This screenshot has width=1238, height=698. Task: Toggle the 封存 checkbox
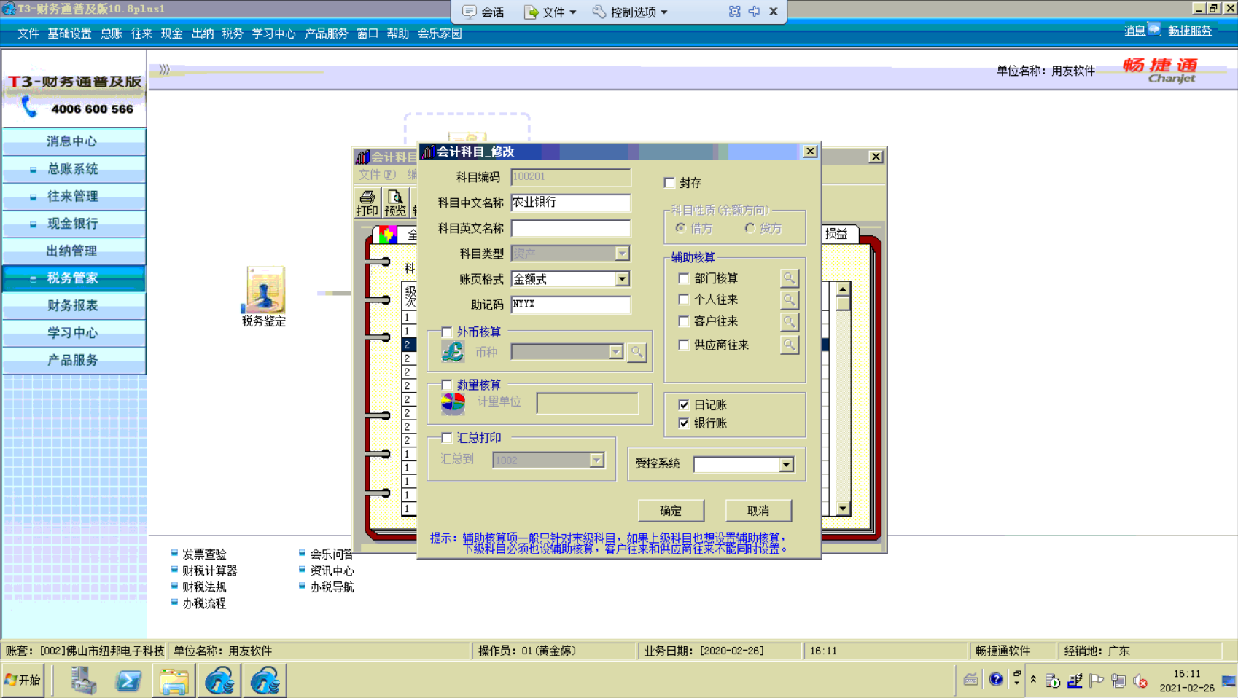(669, 183)
